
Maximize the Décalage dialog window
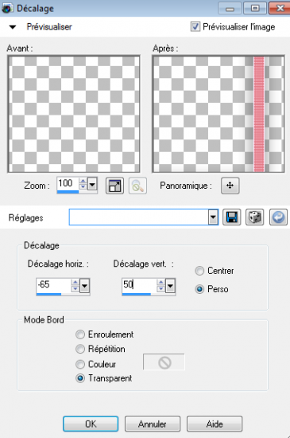click(x=255, y=9)
